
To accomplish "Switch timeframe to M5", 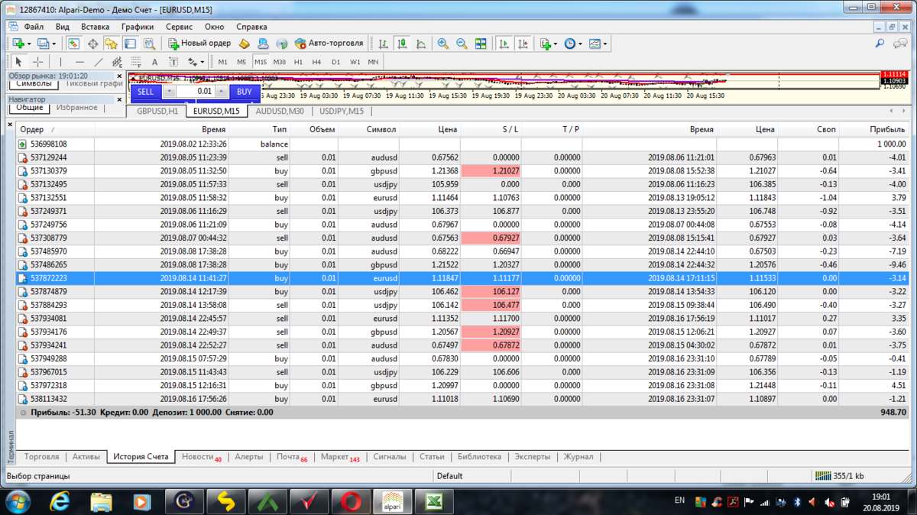I will click(x=241, y=62).
